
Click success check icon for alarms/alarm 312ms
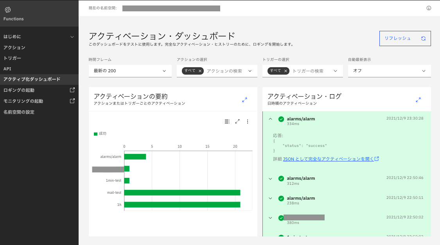(x=281, y=179)
